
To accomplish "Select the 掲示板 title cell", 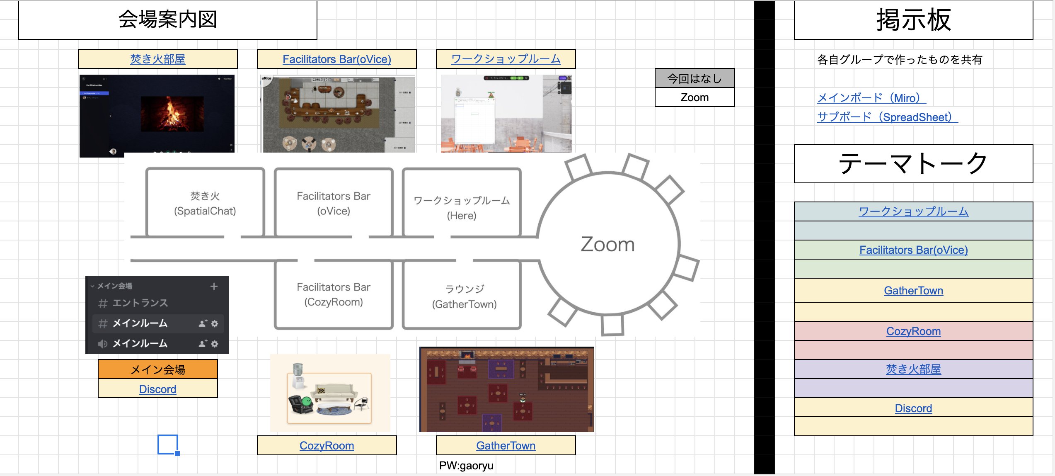I will [x=913, y=20].
